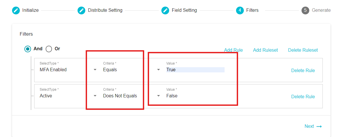Select the And radio button
338x137 pixels.
coord(28,49)
